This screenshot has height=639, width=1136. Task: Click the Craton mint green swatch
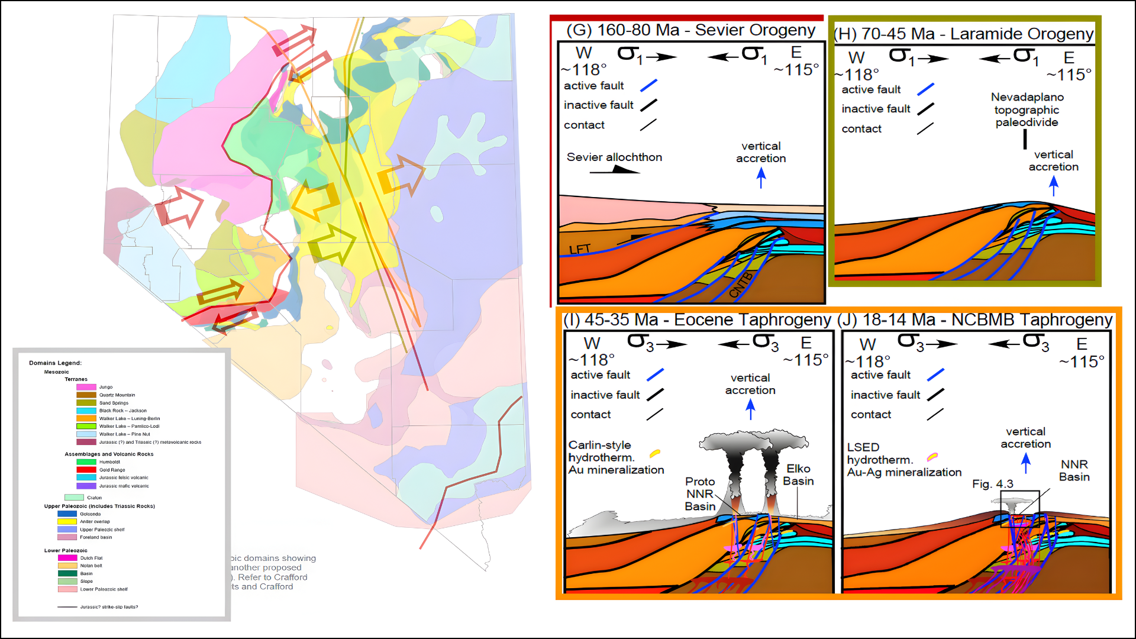[74, 498]
